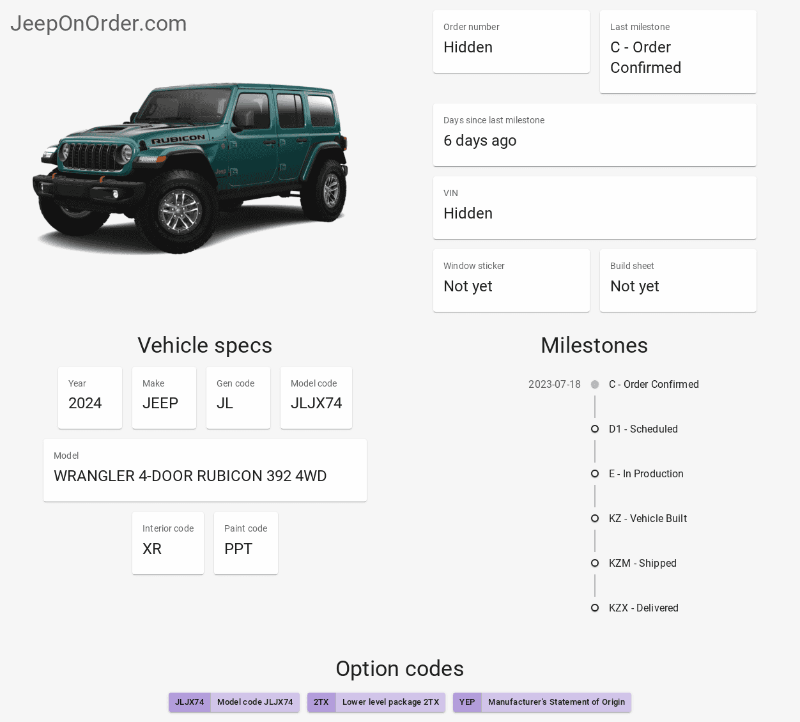Click the E - In Production milestone dot
This screenshot has height=722, width=800.
(x=595, y=473)
